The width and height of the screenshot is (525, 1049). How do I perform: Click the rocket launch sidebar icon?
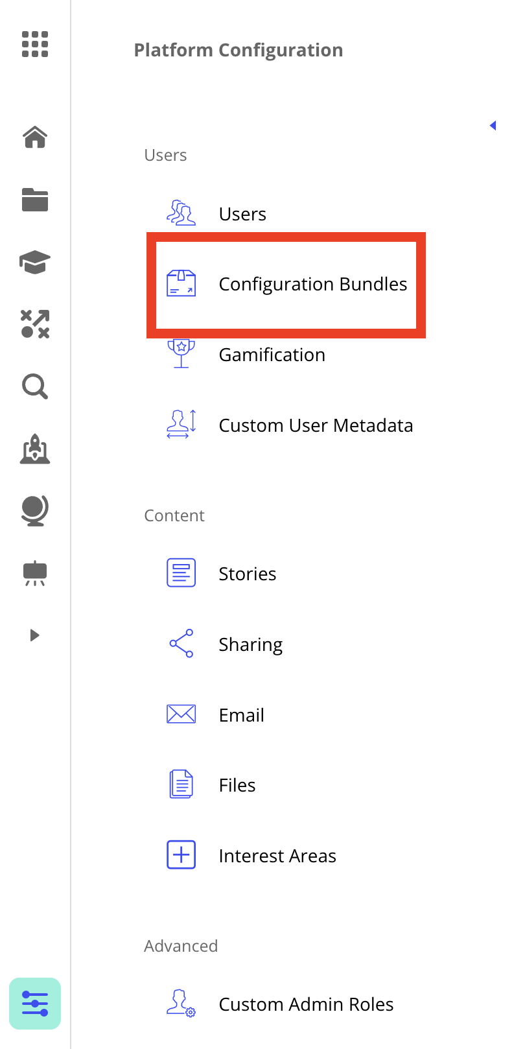tap(35, 449)
